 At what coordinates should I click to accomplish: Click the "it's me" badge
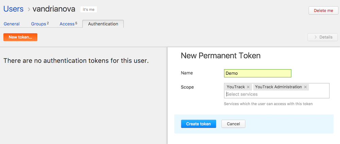click(89, 10)
